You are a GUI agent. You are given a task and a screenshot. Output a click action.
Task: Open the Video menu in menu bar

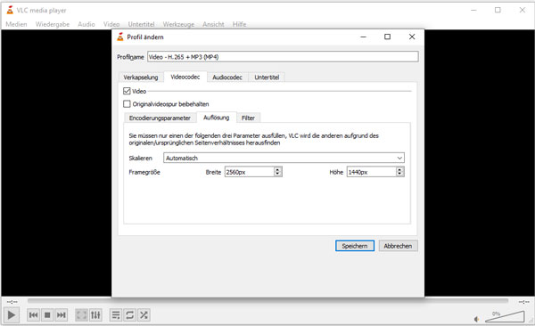(111, 24)
